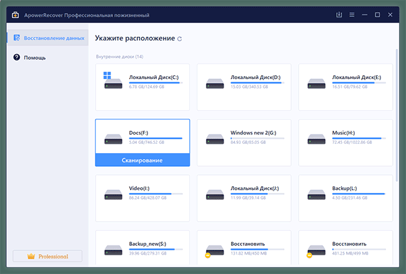Click the Внутренние диски (14) label
This screenshot has height=274, width=406.
click(119, 57)
